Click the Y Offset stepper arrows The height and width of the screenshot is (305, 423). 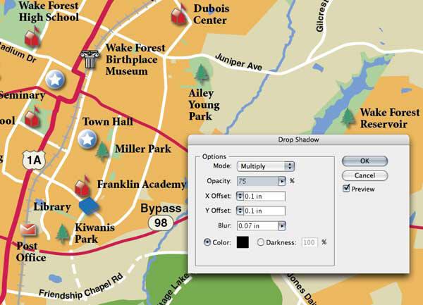click(240, 211)
